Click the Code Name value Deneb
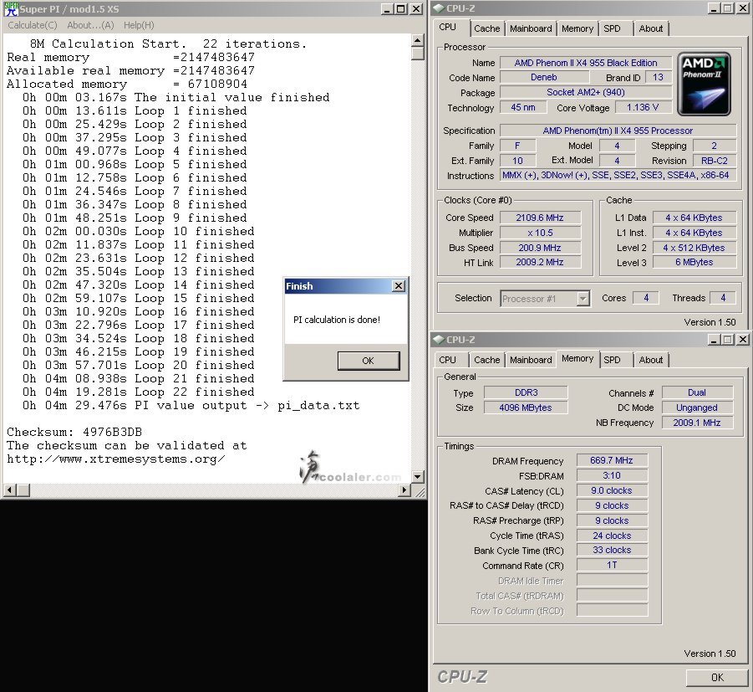This screenshot has width=753, height=692. 544,78
